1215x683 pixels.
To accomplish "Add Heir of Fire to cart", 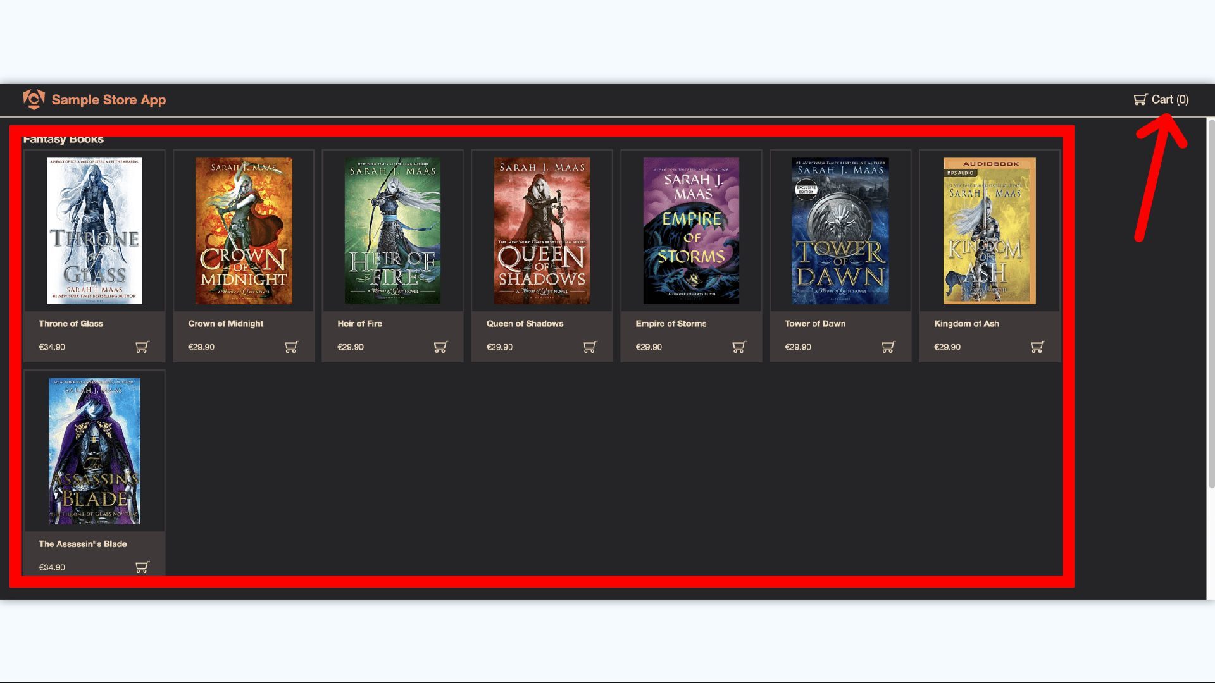I will point(440,347).
